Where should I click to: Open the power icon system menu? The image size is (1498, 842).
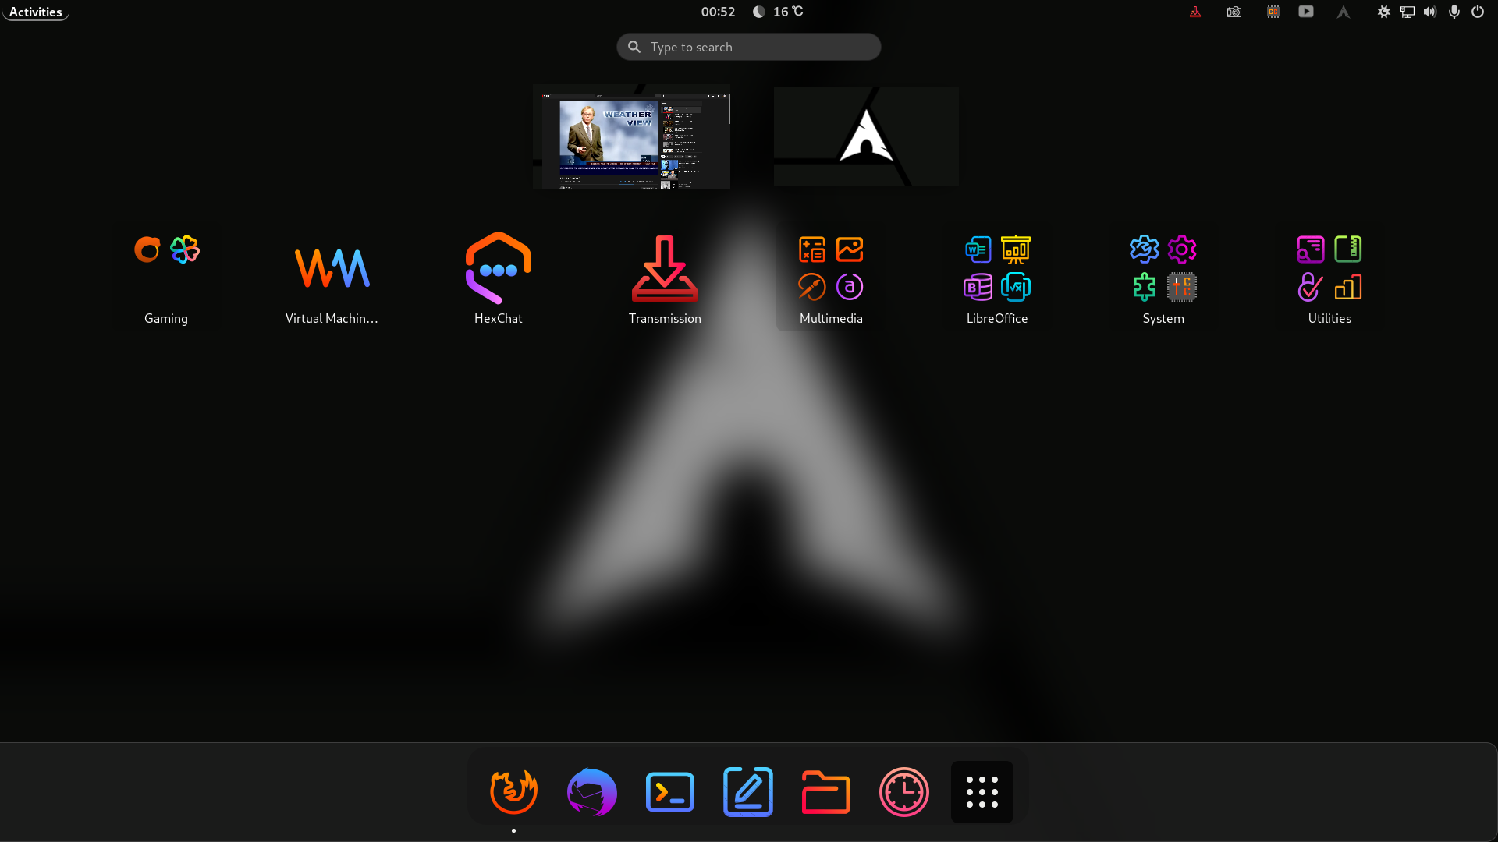(1477, 12)
